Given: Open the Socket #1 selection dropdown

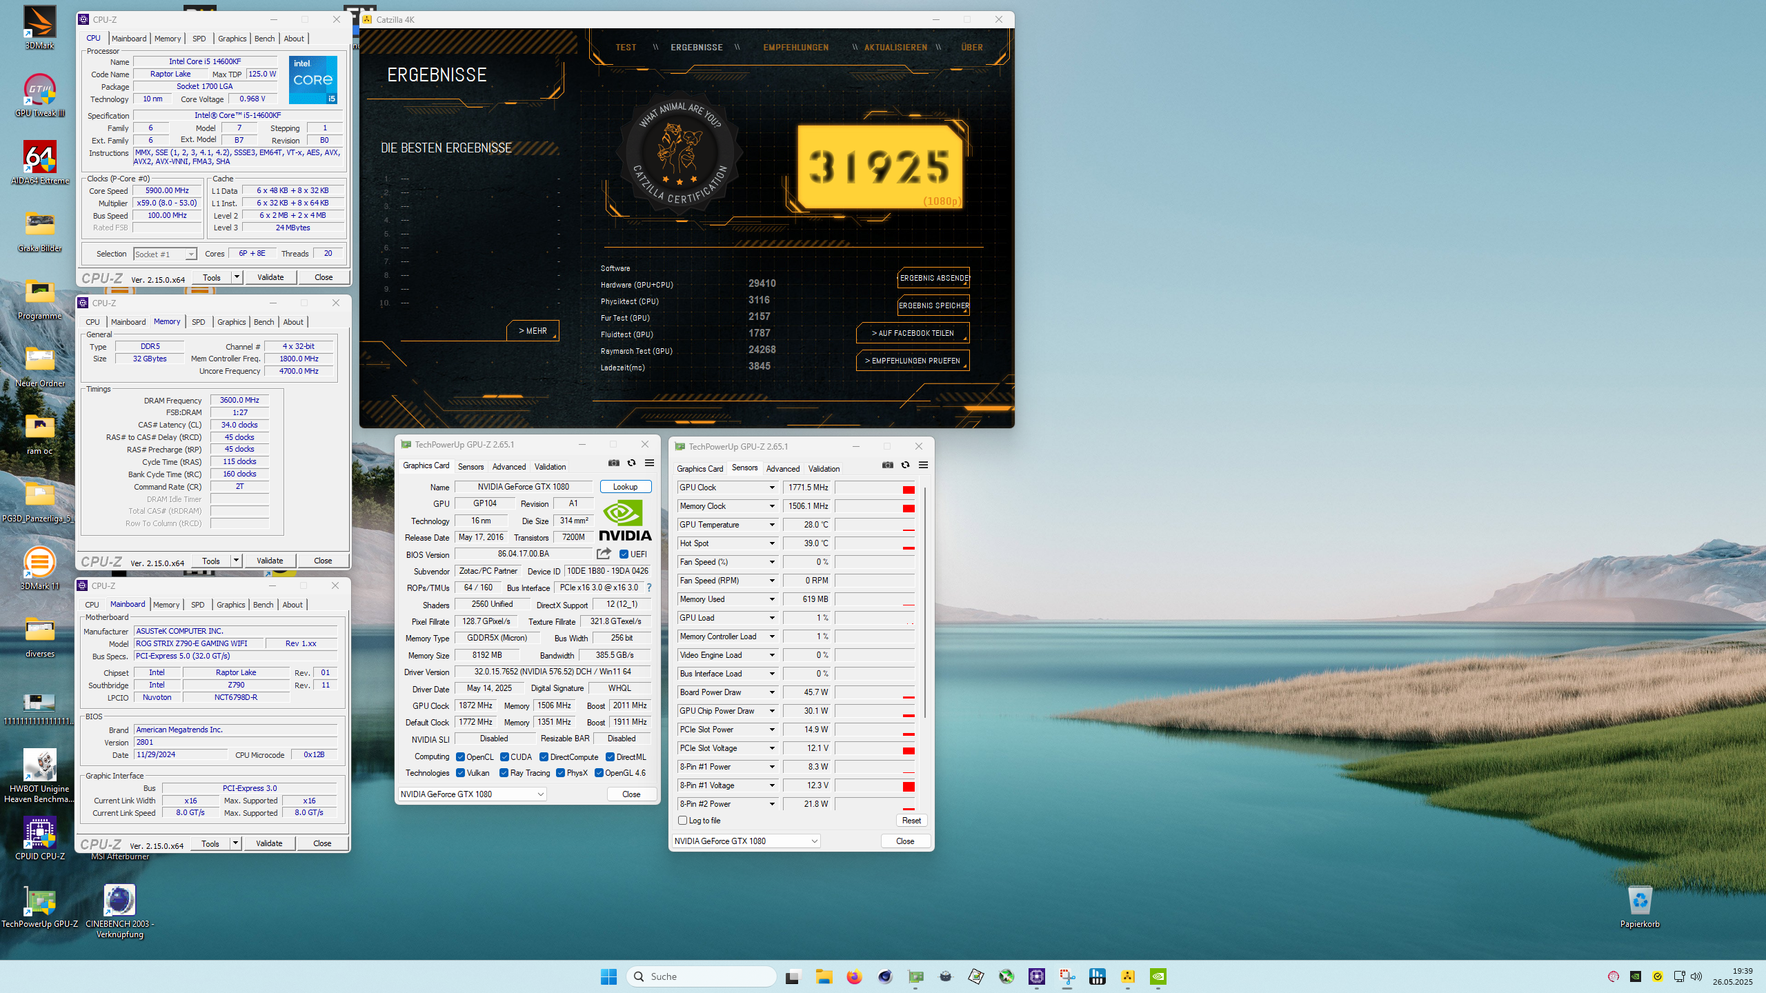Looking at the screenshot, I should pyautogui.click(x=166, y=254).
